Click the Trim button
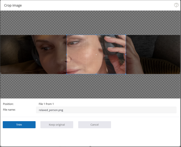Viewport: 181px width, 147px height. point(19,125)
